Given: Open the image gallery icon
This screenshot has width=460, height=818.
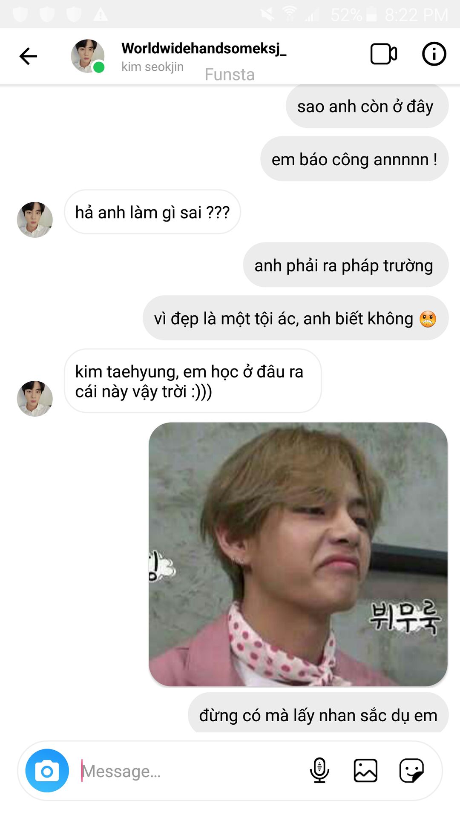Looking at the screenshot, I should coord(365,770).
